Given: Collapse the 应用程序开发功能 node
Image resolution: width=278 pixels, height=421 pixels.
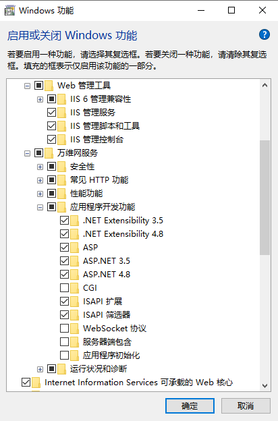Looking at the screenshot, I should [40, 207].
